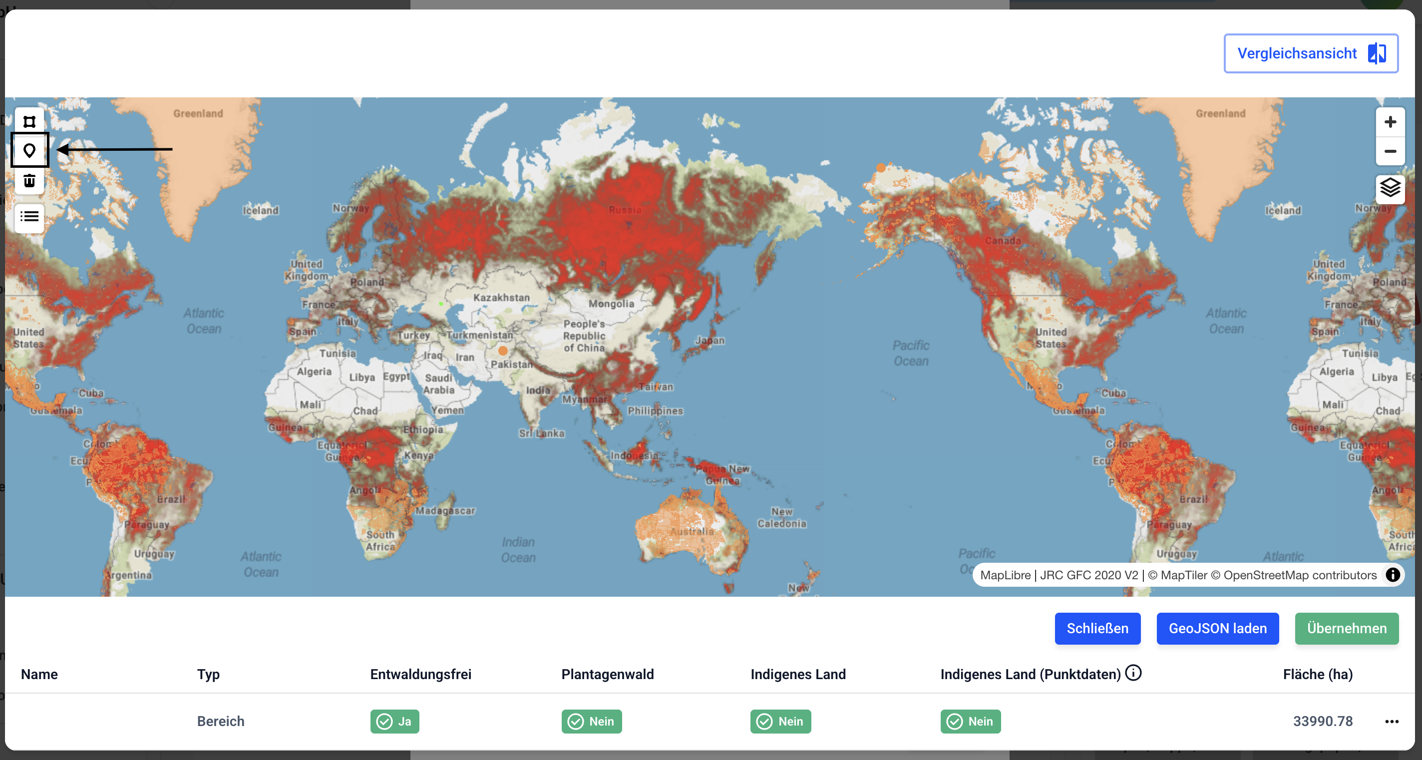
Task: Click the Ja badge under Entwaldungsfrei
Action: tap(394, 722)
